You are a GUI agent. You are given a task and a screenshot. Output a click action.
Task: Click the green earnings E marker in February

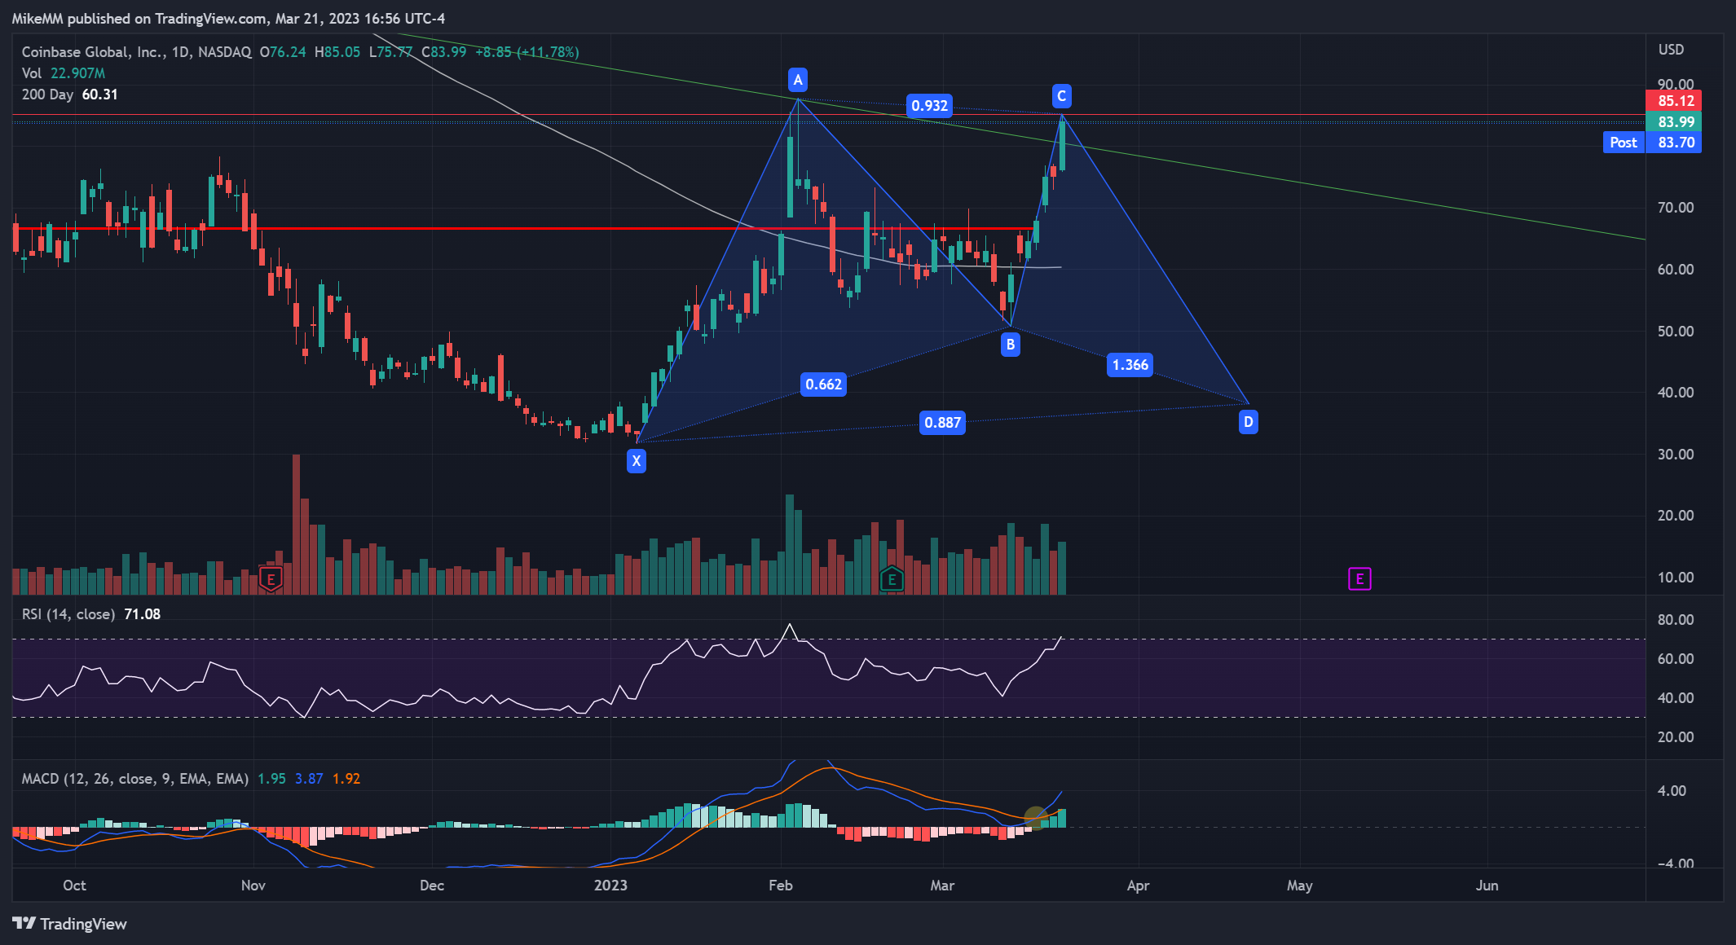click(x=892, y=579)
